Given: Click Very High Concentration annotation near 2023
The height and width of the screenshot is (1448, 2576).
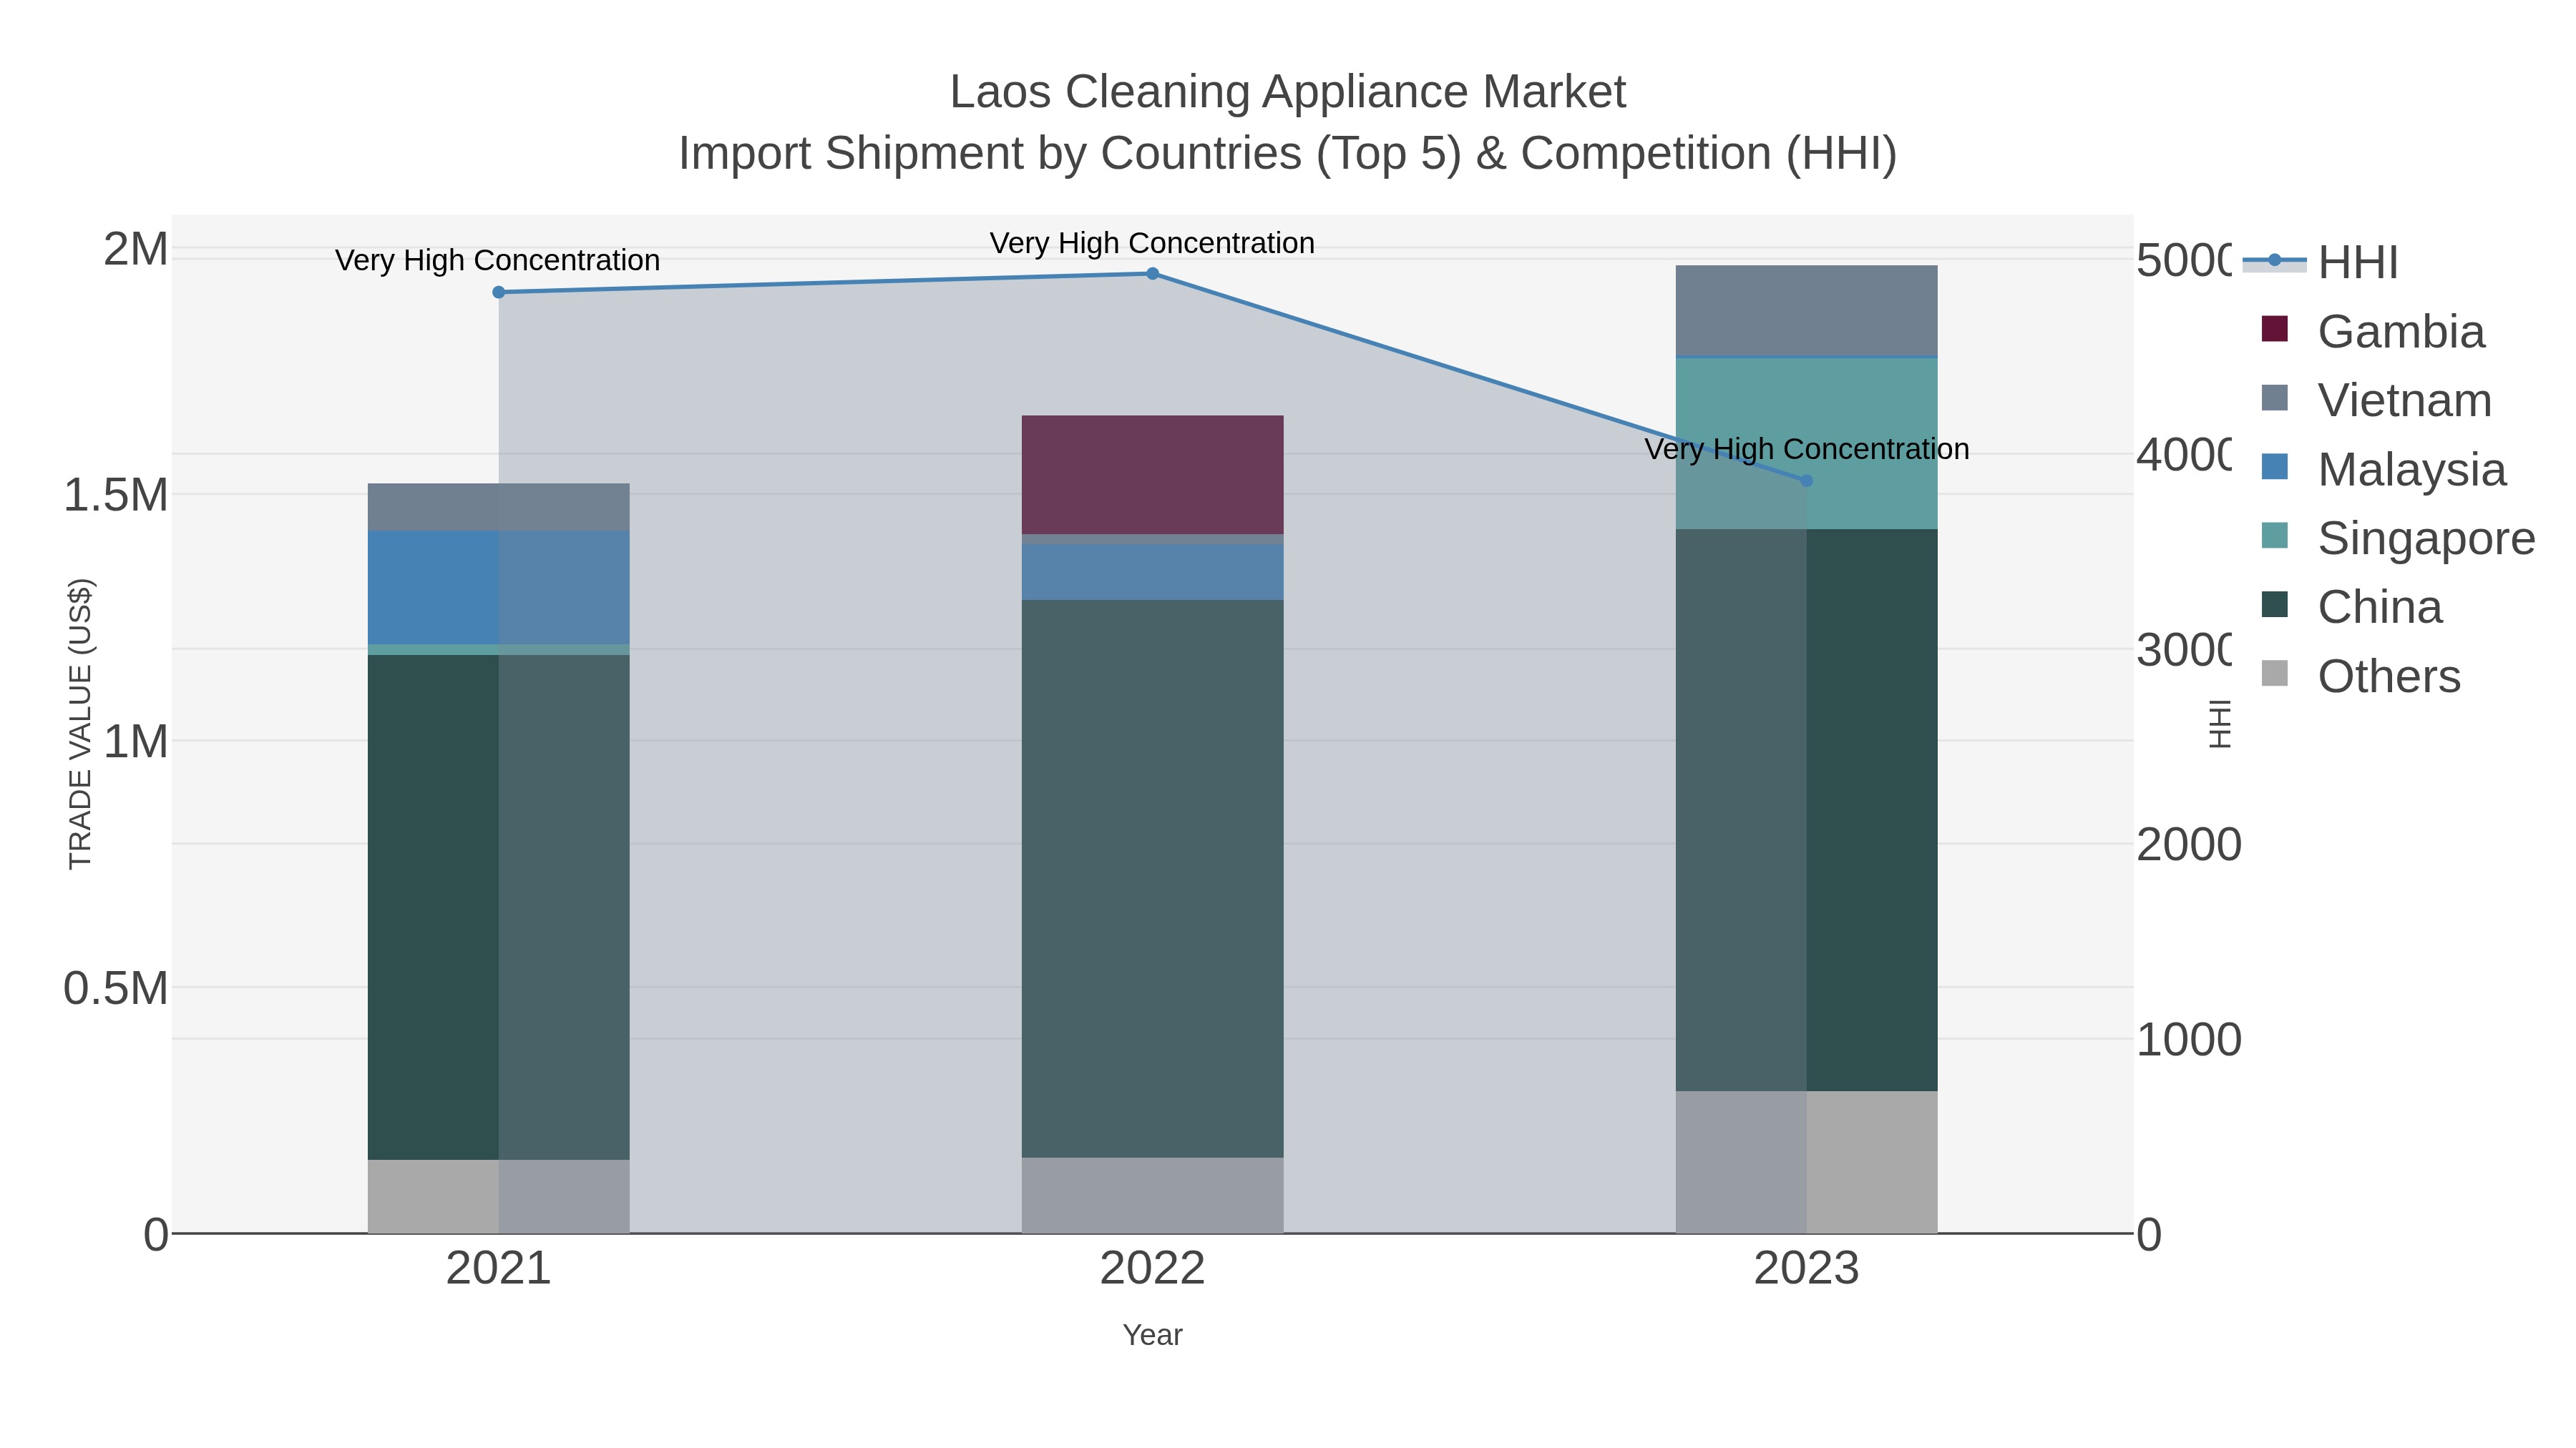Looking at the screenshot, I should [1807, 450].
